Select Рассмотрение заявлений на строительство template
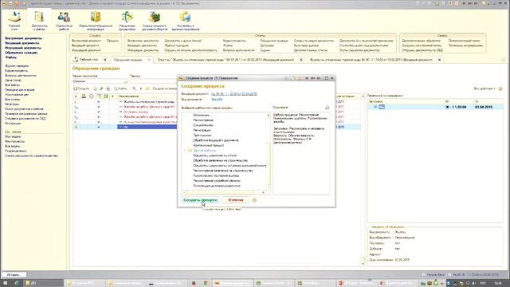Screen dimensions: 510x287 [223, 171]
